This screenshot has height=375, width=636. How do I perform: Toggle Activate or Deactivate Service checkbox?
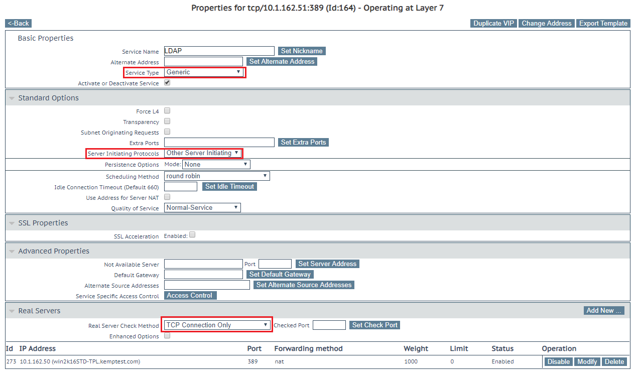167,83
